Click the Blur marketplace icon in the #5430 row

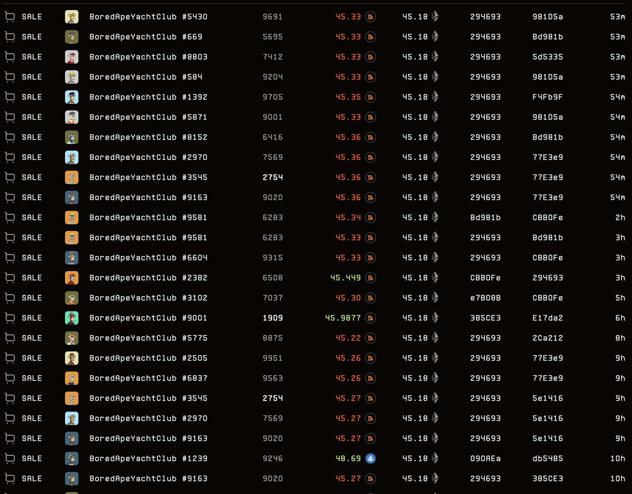point(370,17)
